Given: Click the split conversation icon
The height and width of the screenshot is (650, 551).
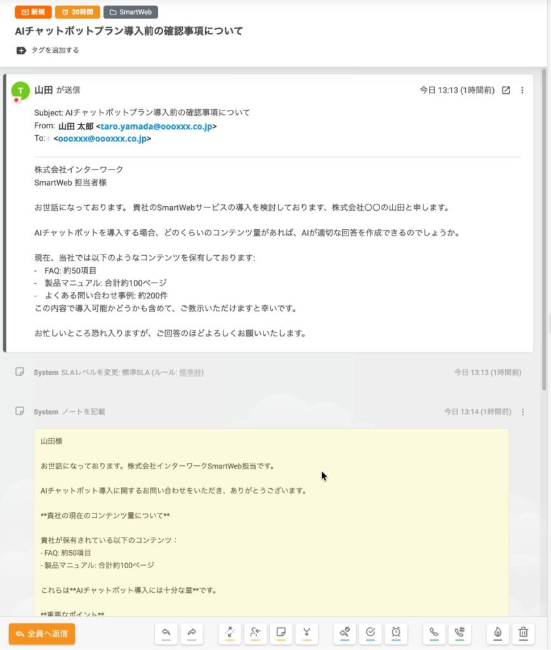Looking at the screenshot, I should coord(229,633).
